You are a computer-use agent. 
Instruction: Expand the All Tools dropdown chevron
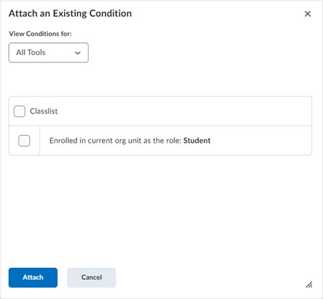pyautogui.click(x=78, y=53)
